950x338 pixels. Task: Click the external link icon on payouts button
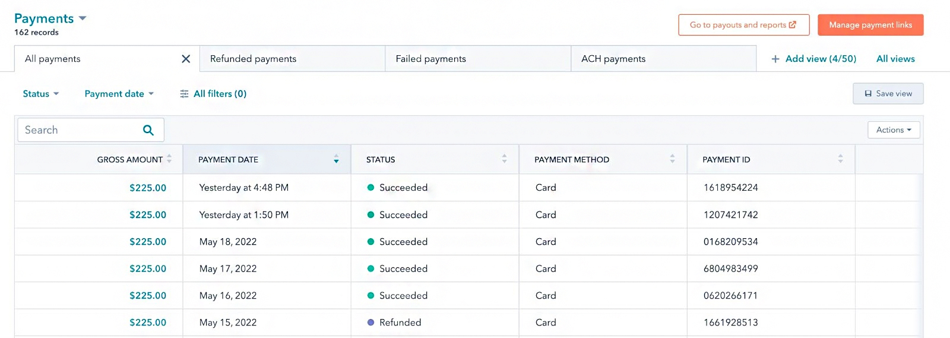pos(792,25)
